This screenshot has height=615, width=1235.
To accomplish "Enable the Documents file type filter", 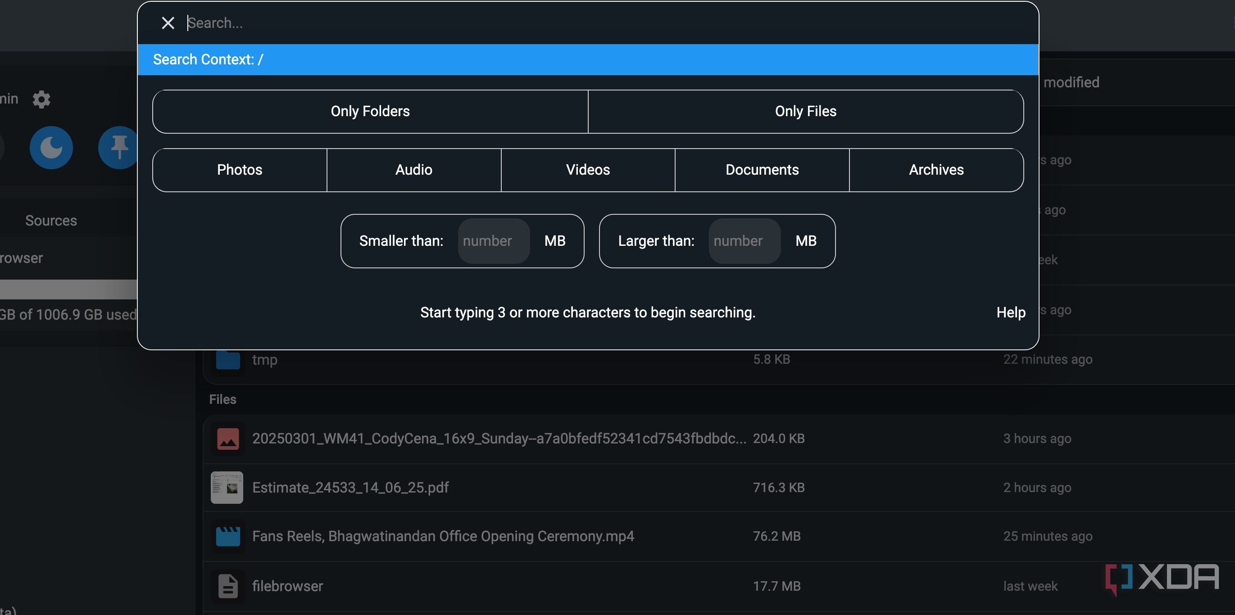I will (762, 170).
